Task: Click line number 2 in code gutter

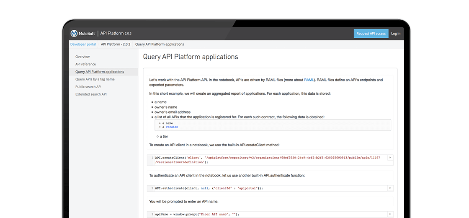Action: pos(152,188)
